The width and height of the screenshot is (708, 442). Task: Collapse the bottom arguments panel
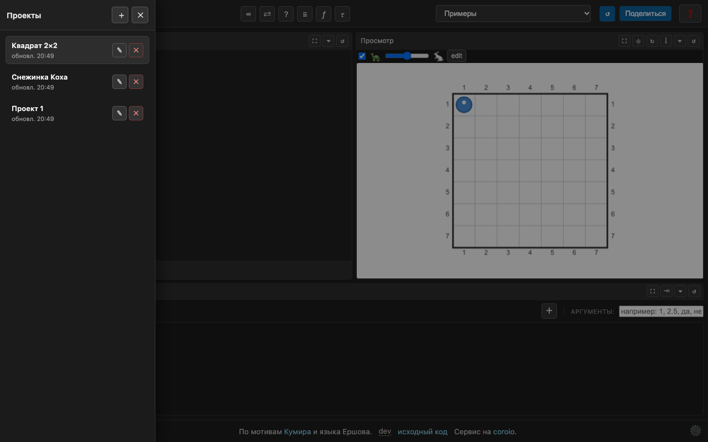(x=680, y=291)
